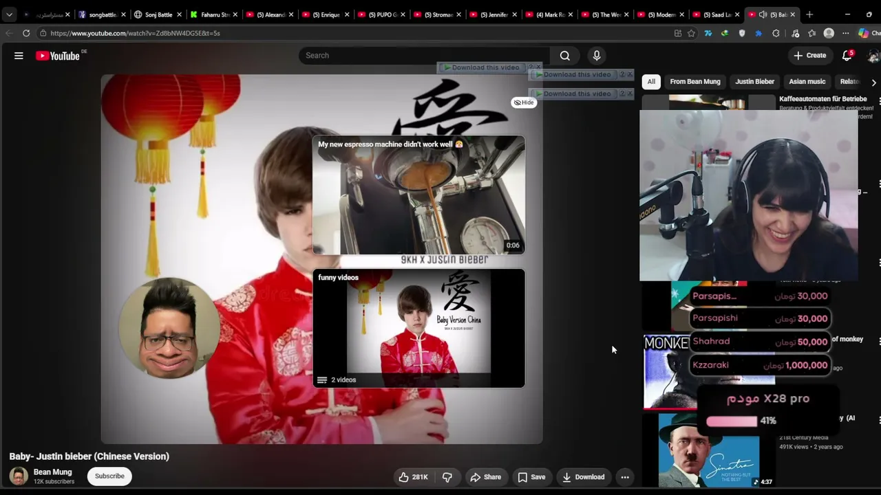Click the video title Baby- Justin bieber
881x495 pixels.
click(89, 456)
